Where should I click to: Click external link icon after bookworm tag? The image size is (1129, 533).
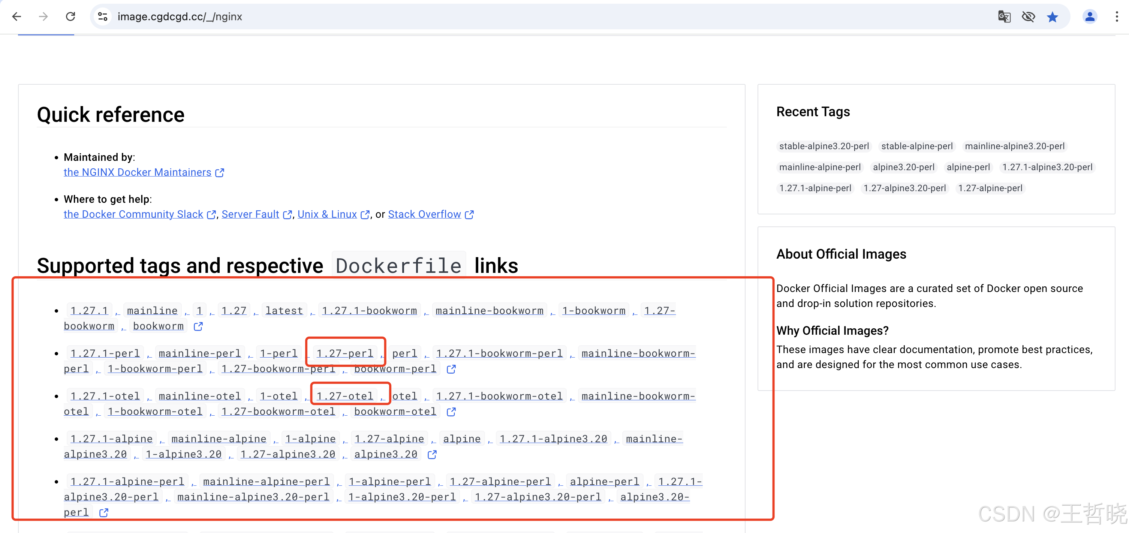tap(198, 326)
